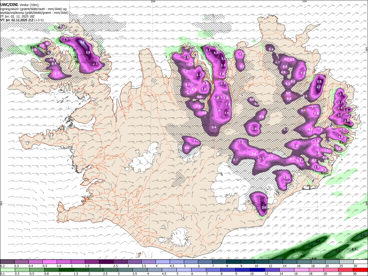
Task: Select the navy blue 10 mm rain swatch
Action: coord(257,270)
